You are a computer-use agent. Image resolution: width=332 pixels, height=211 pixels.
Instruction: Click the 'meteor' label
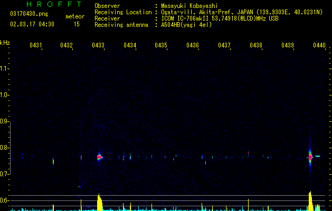pyautogui.click(x=75, y=16)
